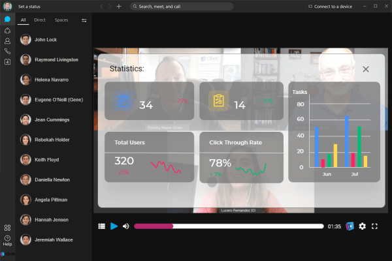This screenshot has width=392, height=261.
Task: Click the Tasks chart title
Action: pos(299,92)
